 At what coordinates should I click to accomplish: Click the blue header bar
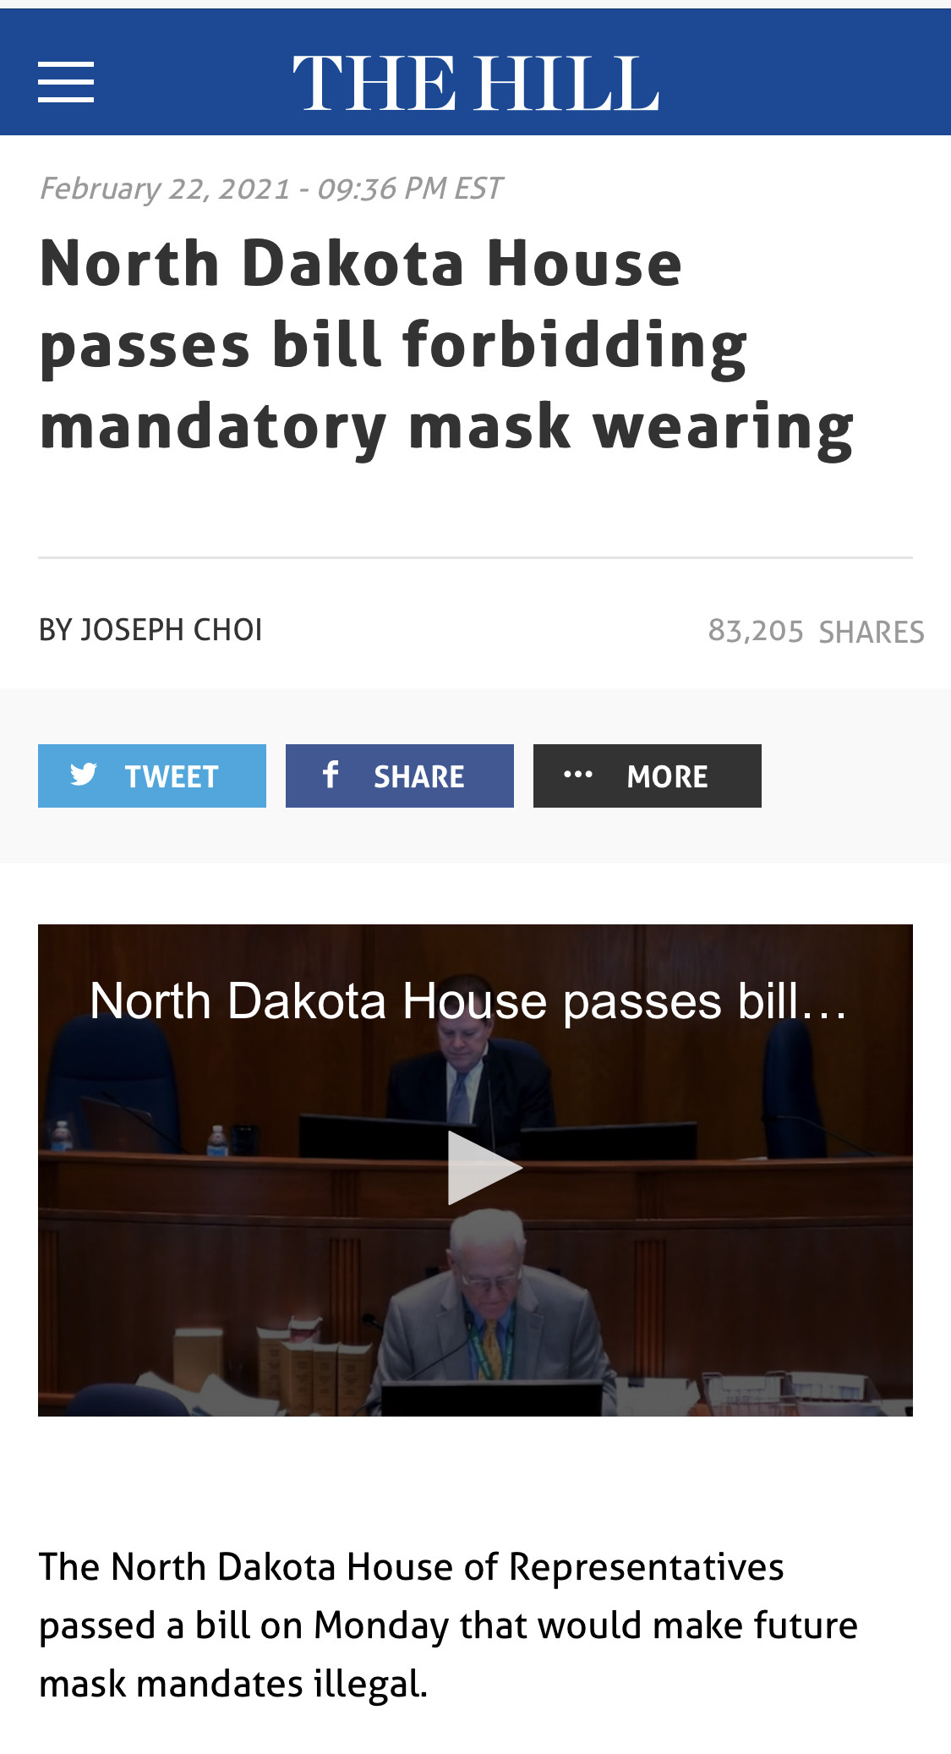(x=475, y=72)
